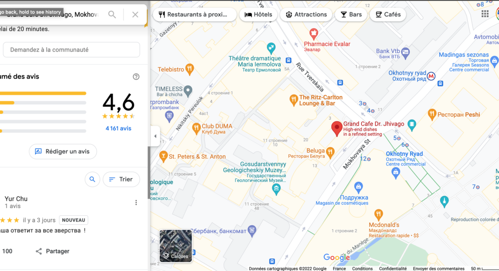Click The Ritz-Carlton Lounge & Bar marker

click(293, 100)
